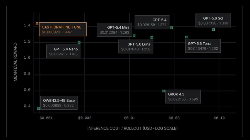This screenshot has height=140, width=250.
Task: Click the orange Castform Fine-Tune data point
Action: tap(37, 24)
